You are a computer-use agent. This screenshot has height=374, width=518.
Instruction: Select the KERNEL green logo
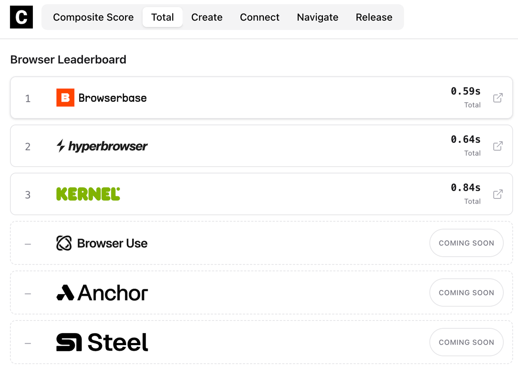point(88,194)
